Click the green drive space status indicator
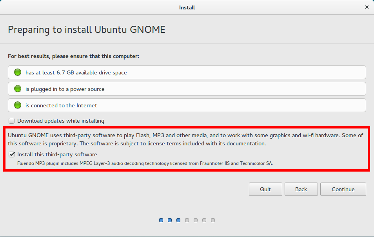Image resolution: width=374 pixels, height=237 pixels. 18,72
